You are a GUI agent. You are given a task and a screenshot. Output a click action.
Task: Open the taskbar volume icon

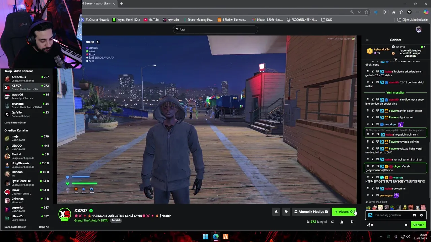click(x=408, y=237)
